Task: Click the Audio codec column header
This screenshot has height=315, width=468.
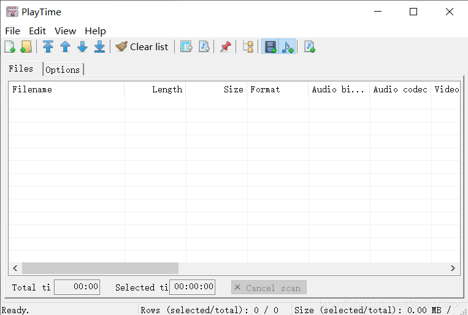Action: pos(401,89)
